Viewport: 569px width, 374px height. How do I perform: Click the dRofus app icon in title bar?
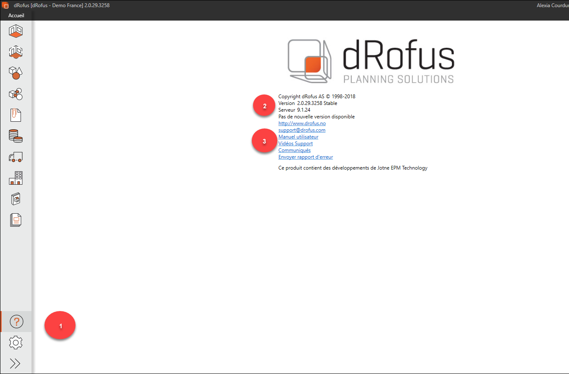click(x=6, y=5)
